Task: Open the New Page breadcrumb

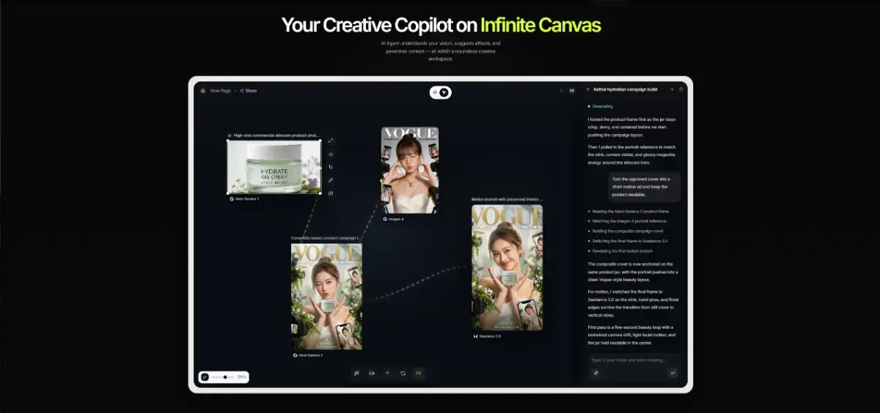Action: 220,91
